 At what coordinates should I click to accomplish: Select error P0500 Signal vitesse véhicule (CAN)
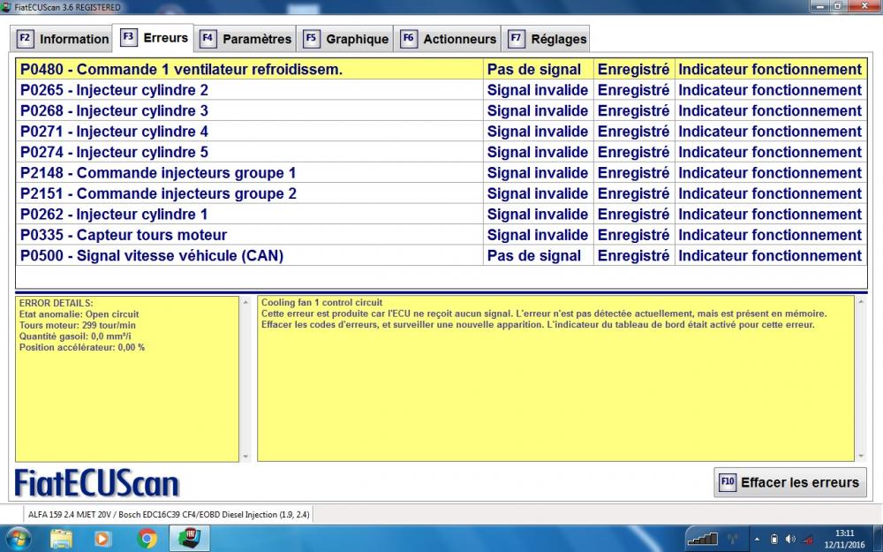(441, 256)
